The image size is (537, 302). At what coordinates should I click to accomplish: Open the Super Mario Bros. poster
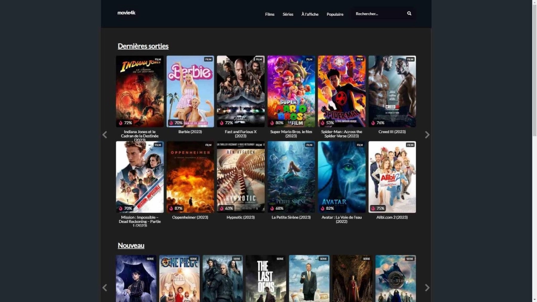tap(291, 91)
